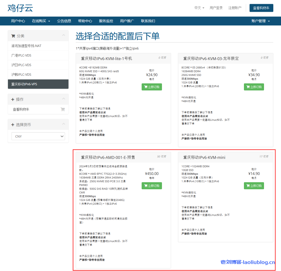Click the cart icon in 分类 panel header
Viewport: 281px width, 271px height.
point(13,35)
